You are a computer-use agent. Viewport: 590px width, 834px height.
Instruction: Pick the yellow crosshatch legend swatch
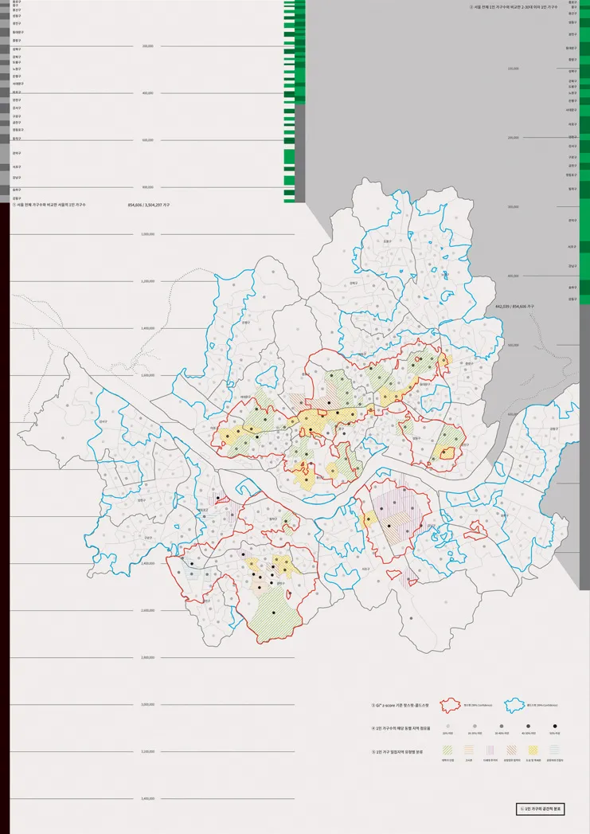(533, 750)
